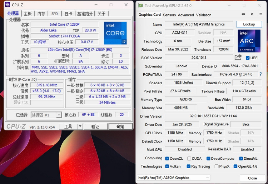This screenshot has width=268, height=184.
Task: Click the 验证 button in CPU-Z
Action: click(x=95, y=126)
